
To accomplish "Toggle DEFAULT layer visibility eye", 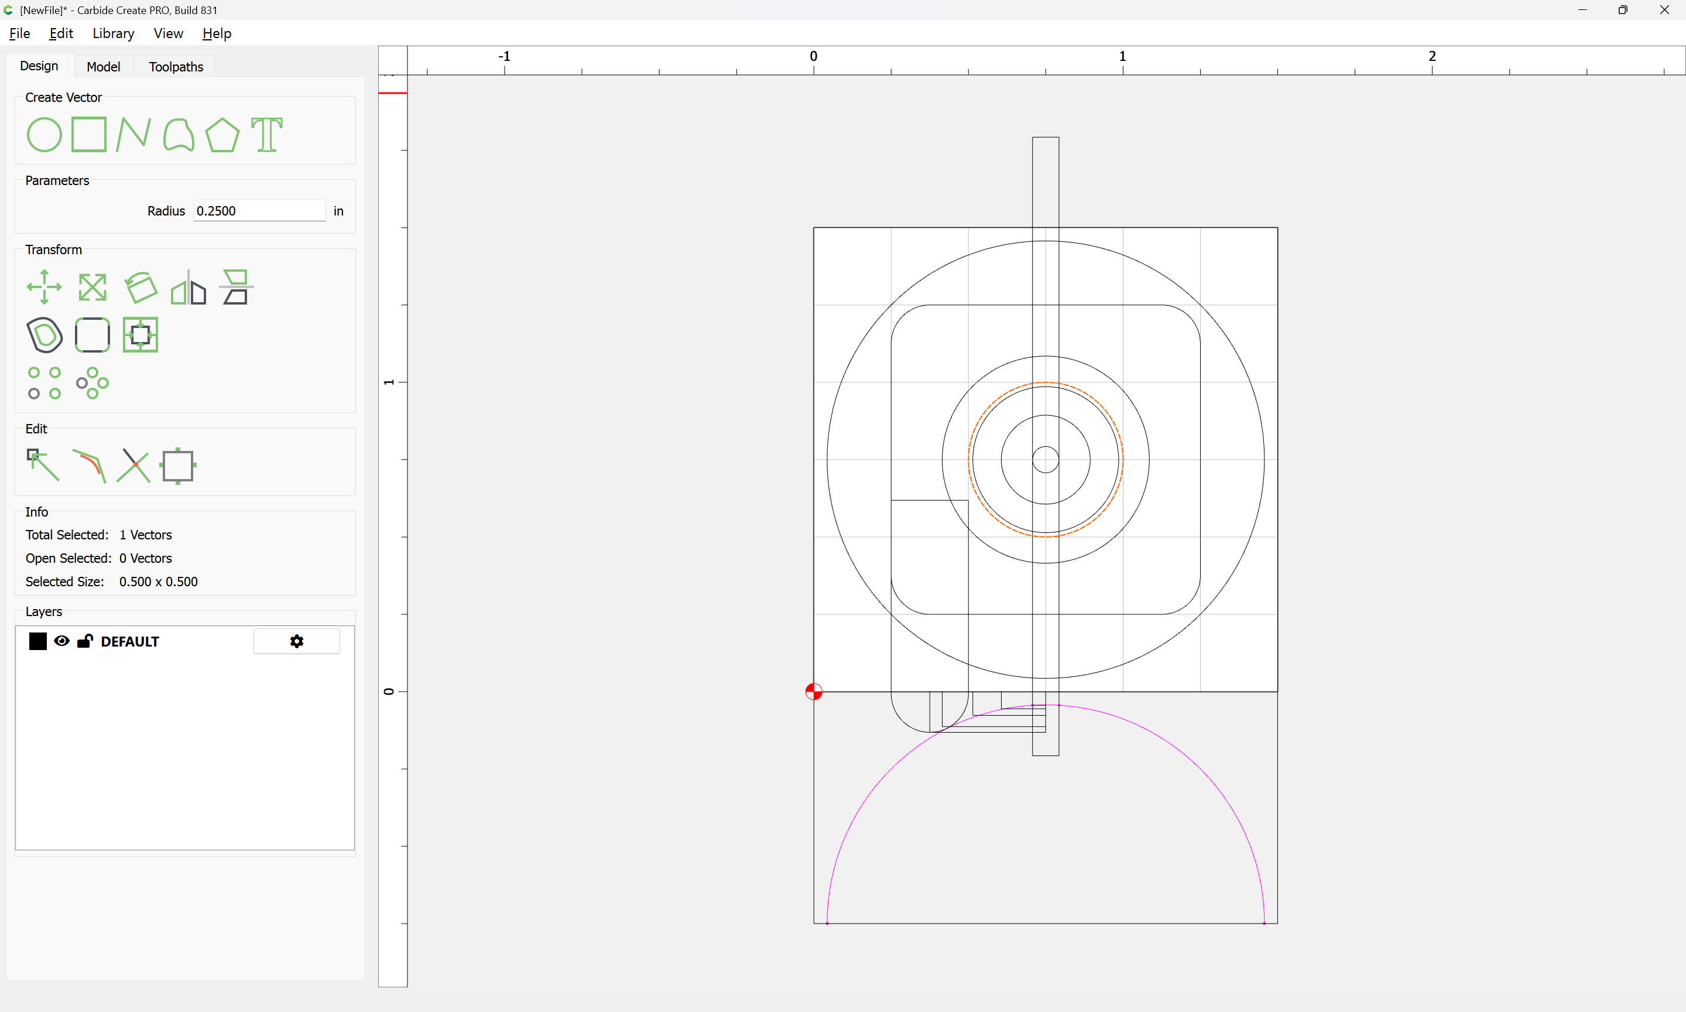I will (x=61, y=641).
